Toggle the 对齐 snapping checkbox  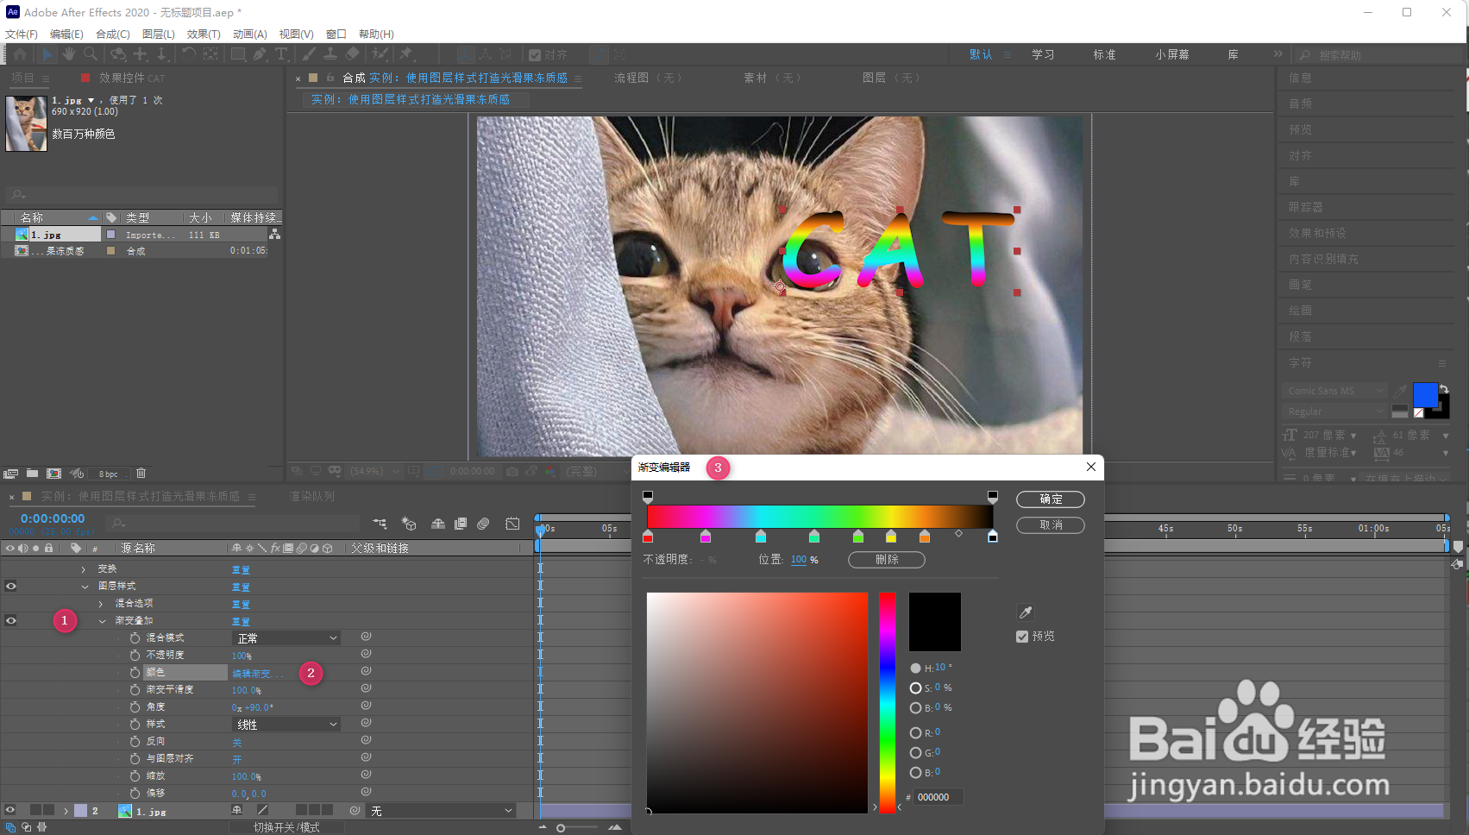[535, 55]
